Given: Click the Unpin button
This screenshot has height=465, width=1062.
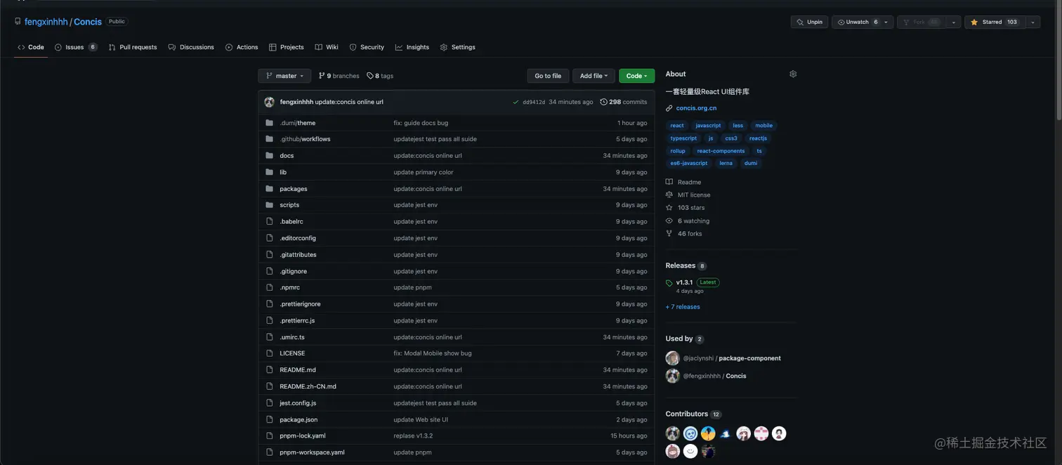Looking at the screenshot, I should point(809,22).
